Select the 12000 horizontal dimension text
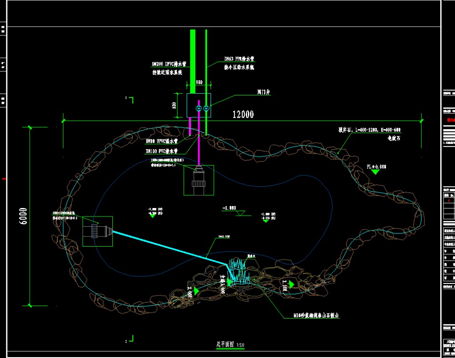Screen dimensions: 455x358 (243, 114)
